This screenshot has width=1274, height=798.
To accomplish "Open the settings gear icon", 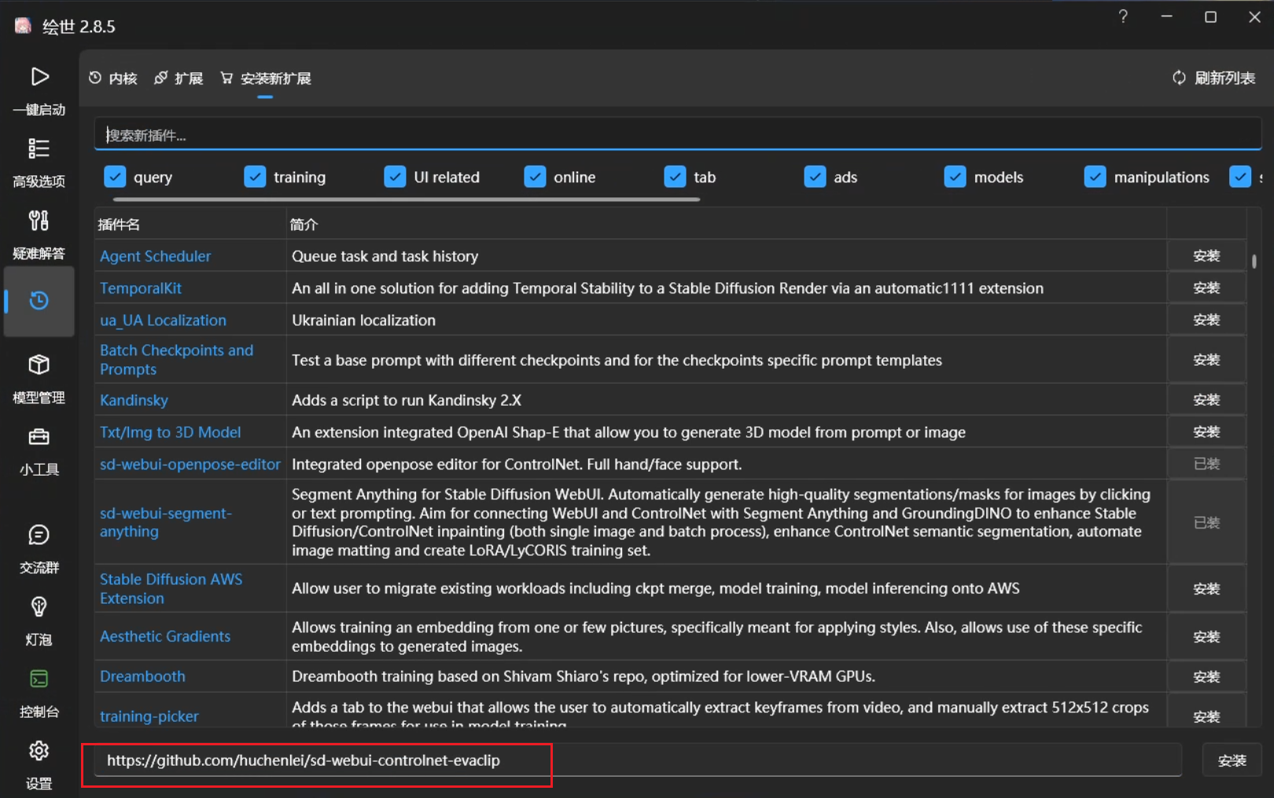I will (39, 751).
